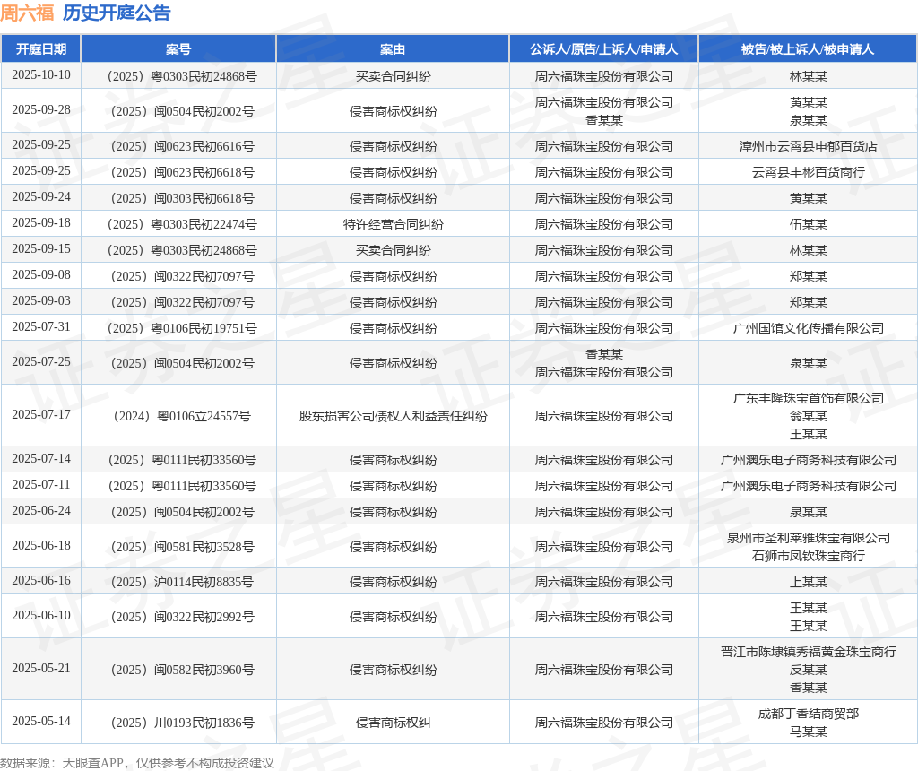
Task: Click the 数据来源 天眼查APP footer note
Action: coord(137,763)
